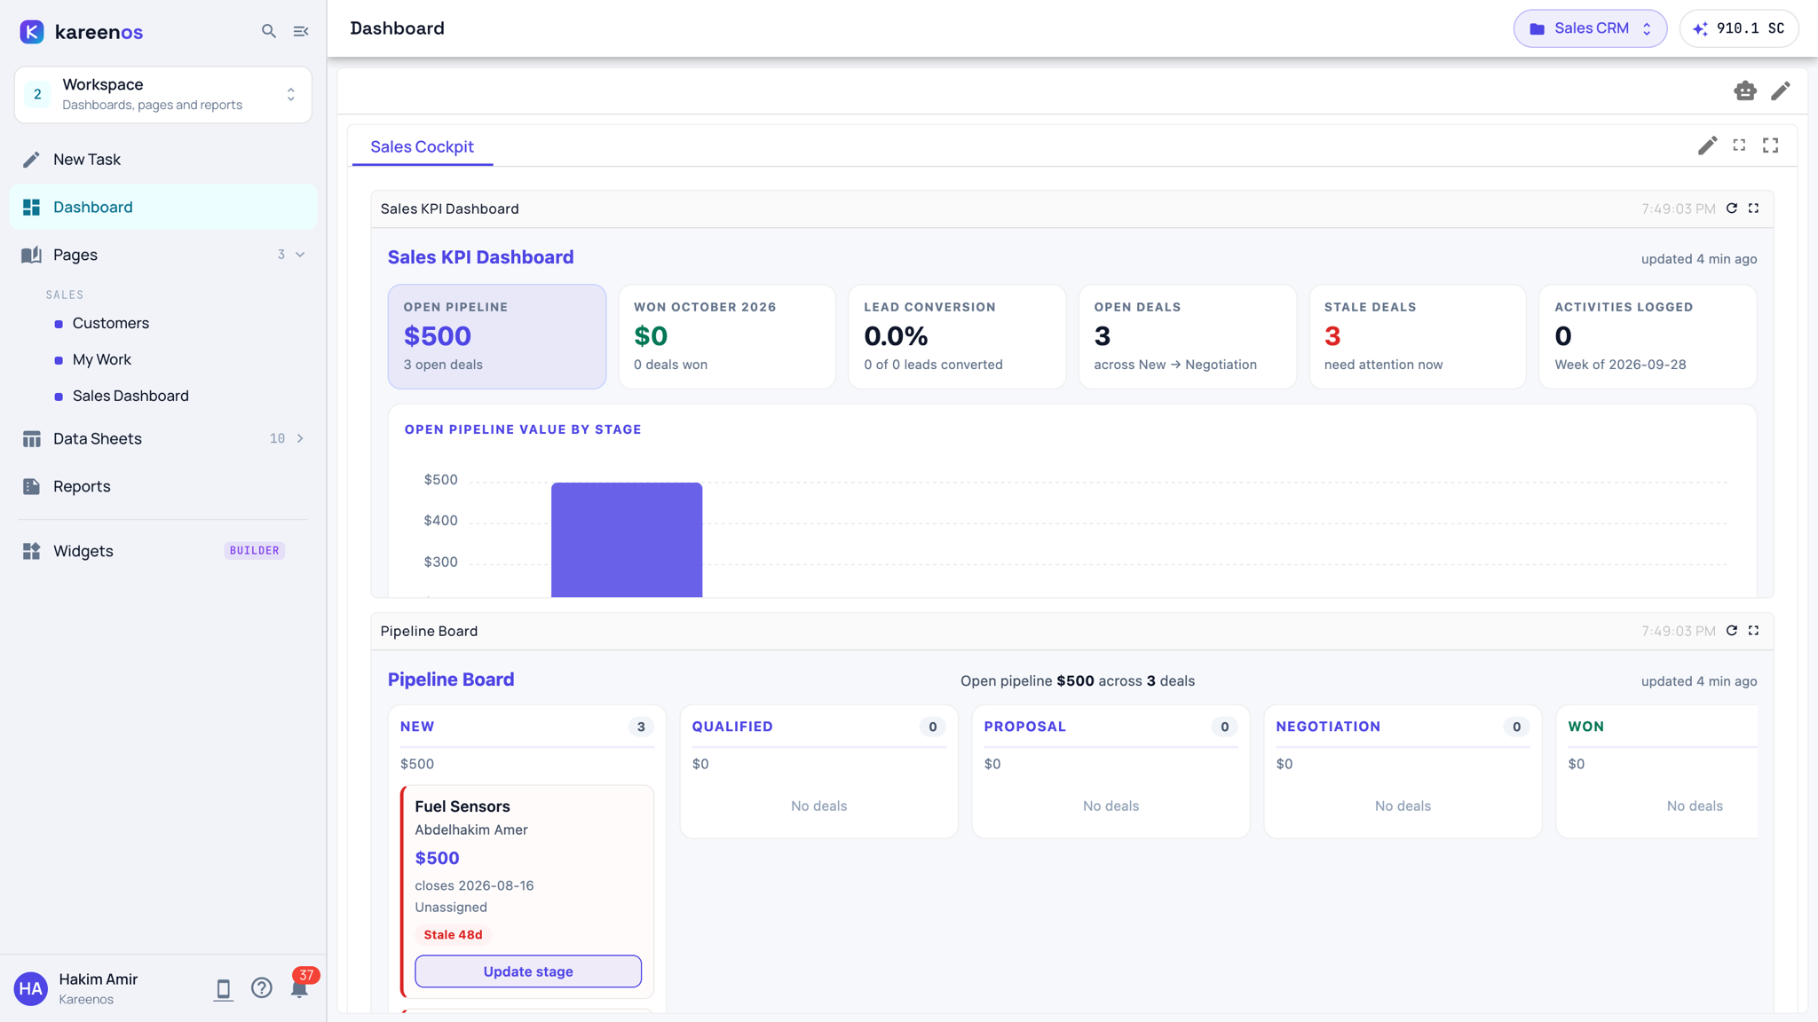Edit the Sales Cockpit tab with pencil icon
Viewport: 1818px width, 1022px height.
[1707, 145]
